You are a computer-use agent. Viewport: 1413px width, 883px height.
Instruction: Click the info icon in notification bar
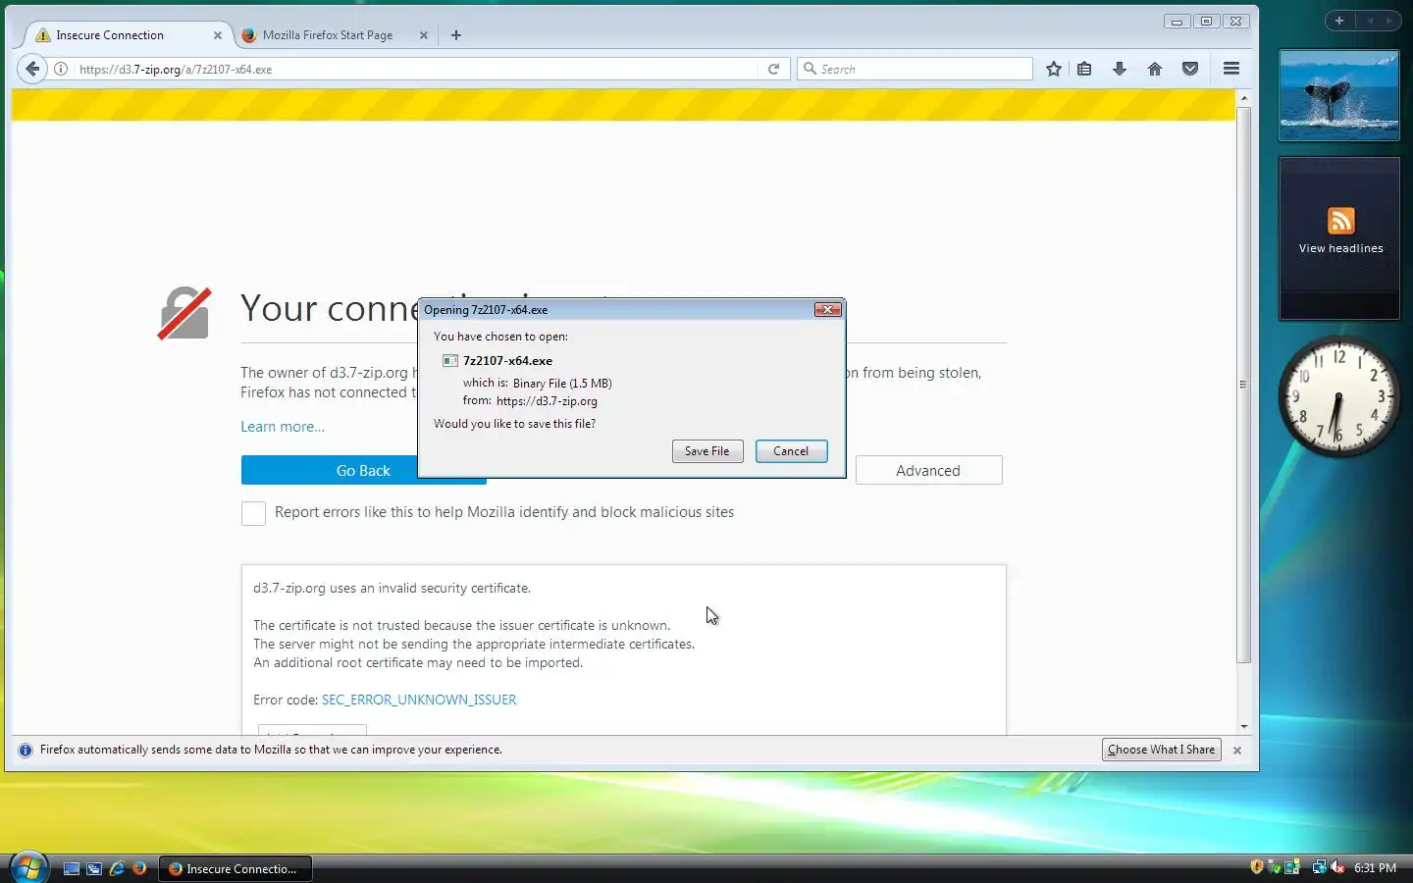(26, 750)
